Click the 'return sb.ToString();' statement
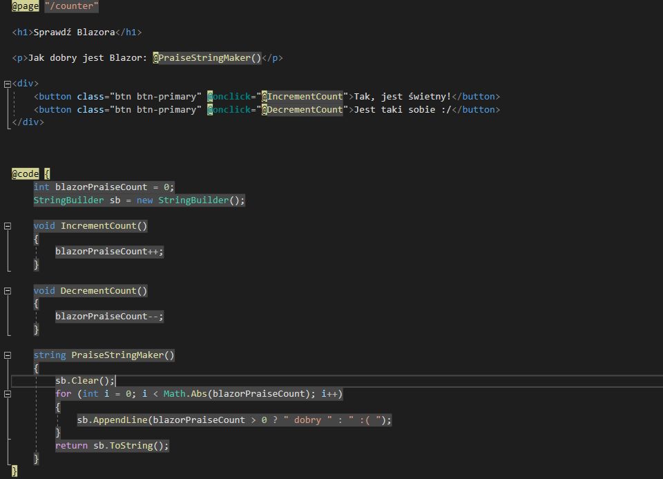The height and width of the screenshot is (479, 663). tap(112, 446)
